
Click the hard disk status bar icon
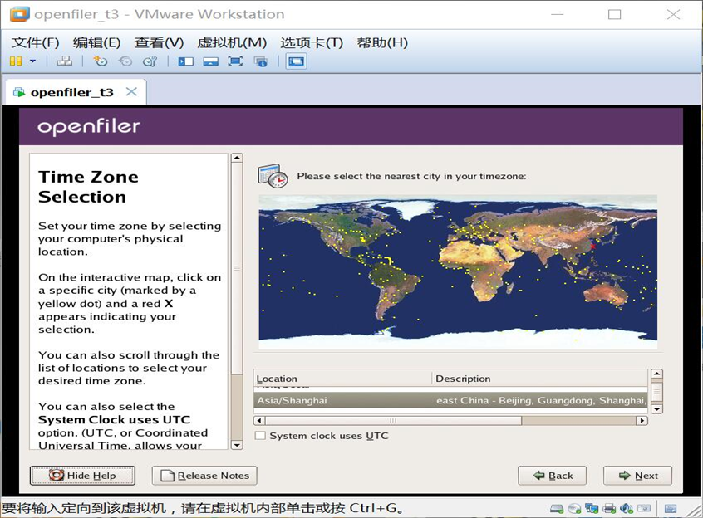coord(557,508)
